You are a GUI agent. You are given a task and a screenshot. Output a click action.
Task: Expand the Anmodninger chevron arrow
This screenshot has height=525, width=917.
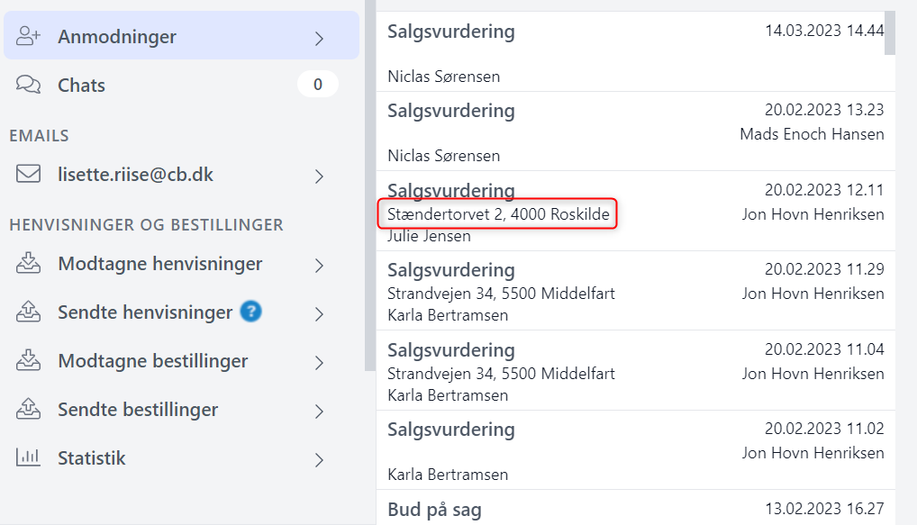coord(319,38)
